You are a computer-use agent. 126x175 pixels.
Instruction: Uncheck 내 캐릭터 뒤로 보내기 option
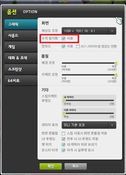pos(63,145)
